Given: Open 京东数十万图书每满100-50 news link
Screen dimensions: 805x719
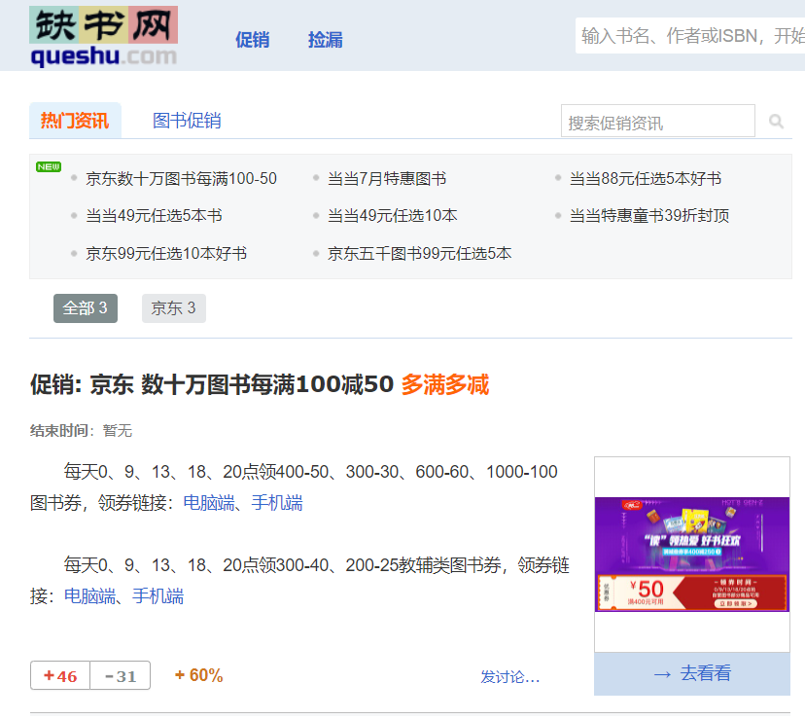Looking at the screenshot, I should click(181, 179).
